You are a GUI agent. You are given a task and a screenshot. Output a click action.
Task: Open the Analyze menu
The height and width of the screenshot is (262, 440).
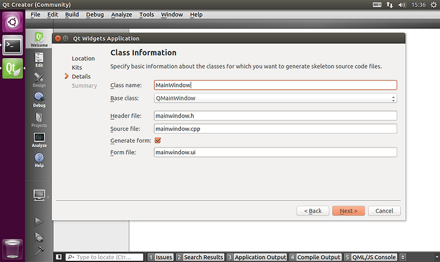[x=122, y=15]
